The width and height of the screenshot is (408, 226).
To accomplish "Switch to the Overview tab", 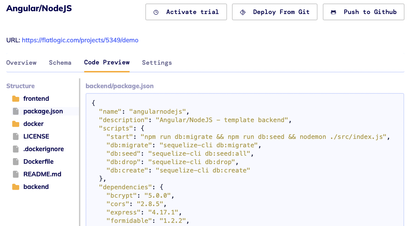I will click(21, 63).
